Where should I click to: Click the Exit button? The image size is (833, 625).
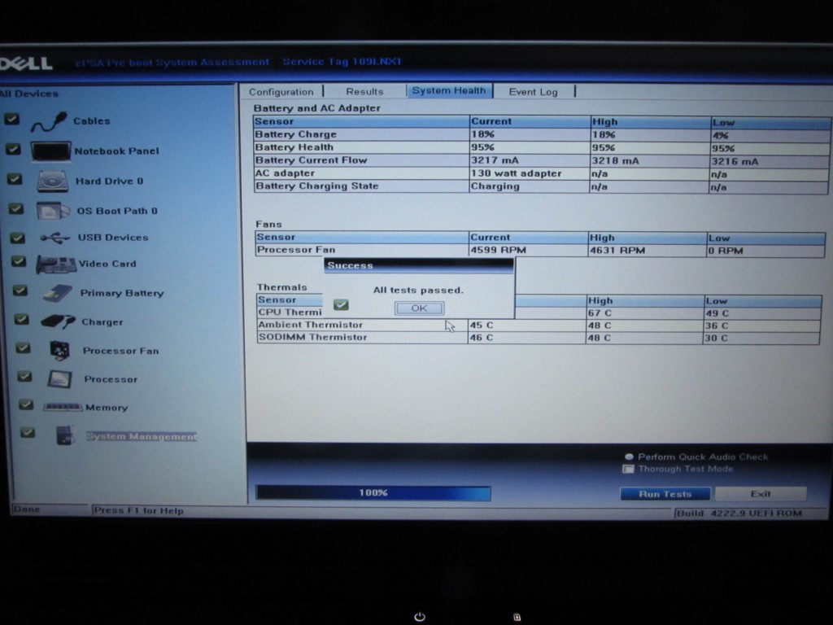click(x=761, y=494)
